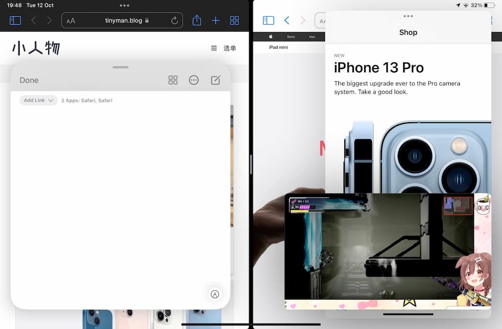Tap the picture-in-picture game video
Viewport: 502px width, 329px height.
coord(388,251)
